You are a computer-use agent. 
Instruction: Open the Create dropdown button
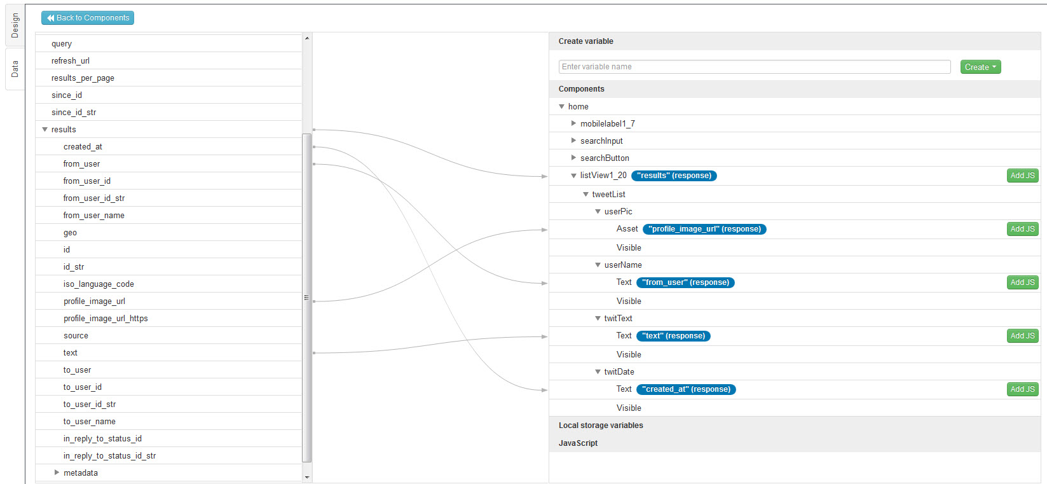(x=980, y=67)
